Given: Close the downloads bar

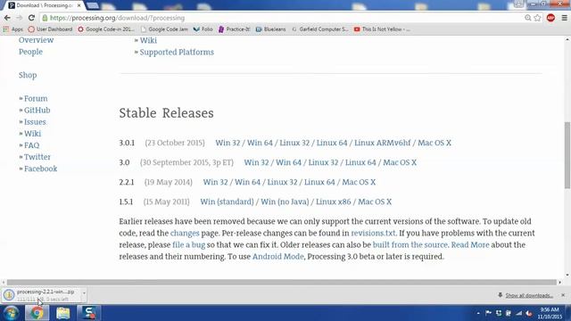Looking at the screenshot, I should tap(563, 295).
